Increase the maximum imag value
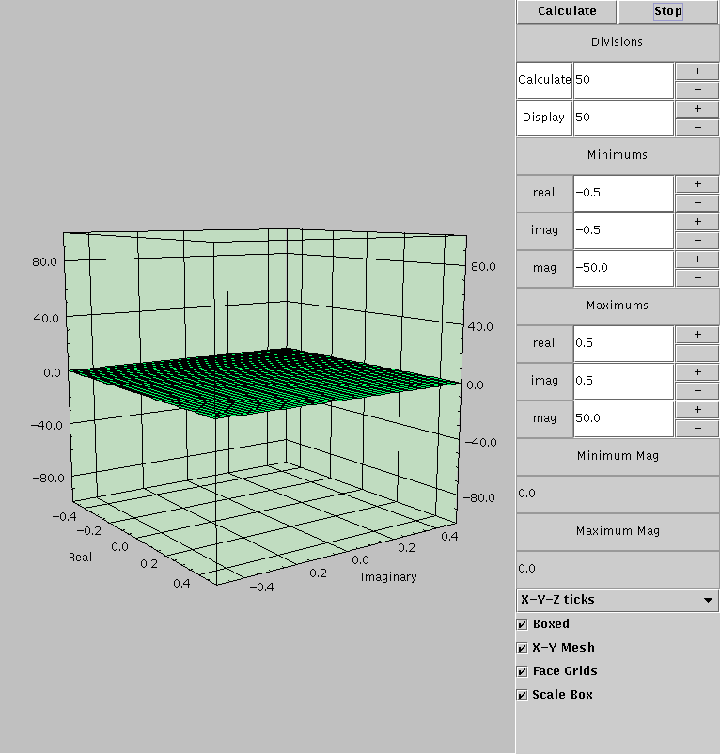720x754 pixels. (x=697, y=372)
